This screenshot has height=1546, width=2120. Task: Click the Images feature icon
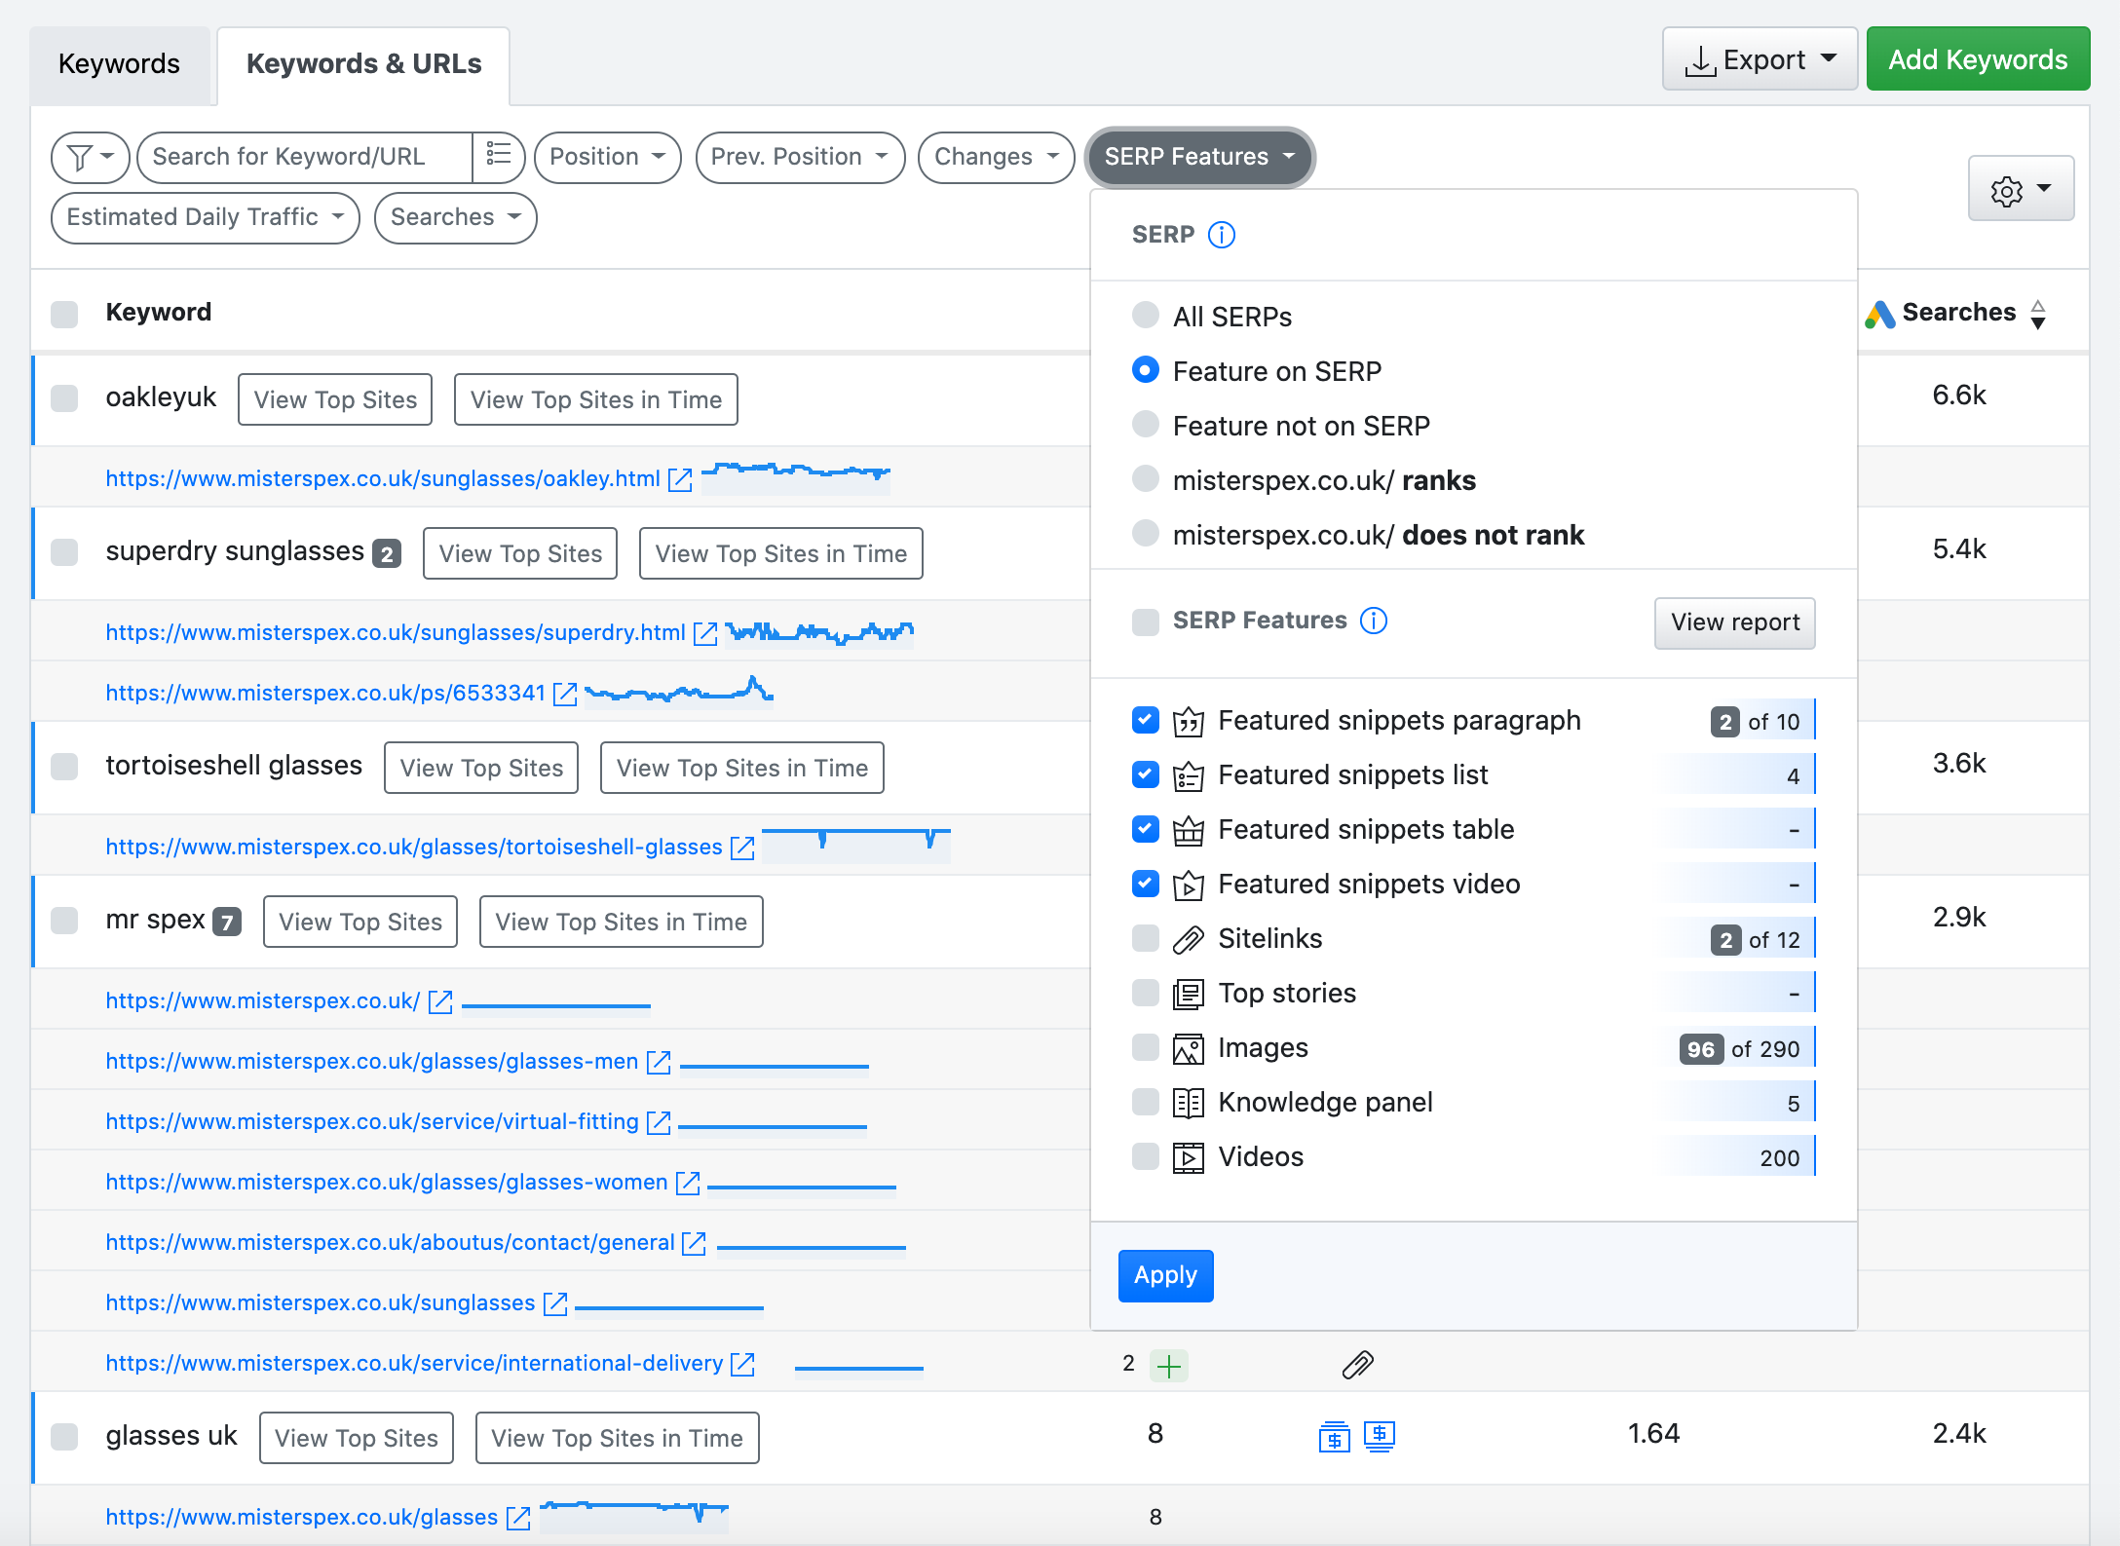tap(1189, 1048)
